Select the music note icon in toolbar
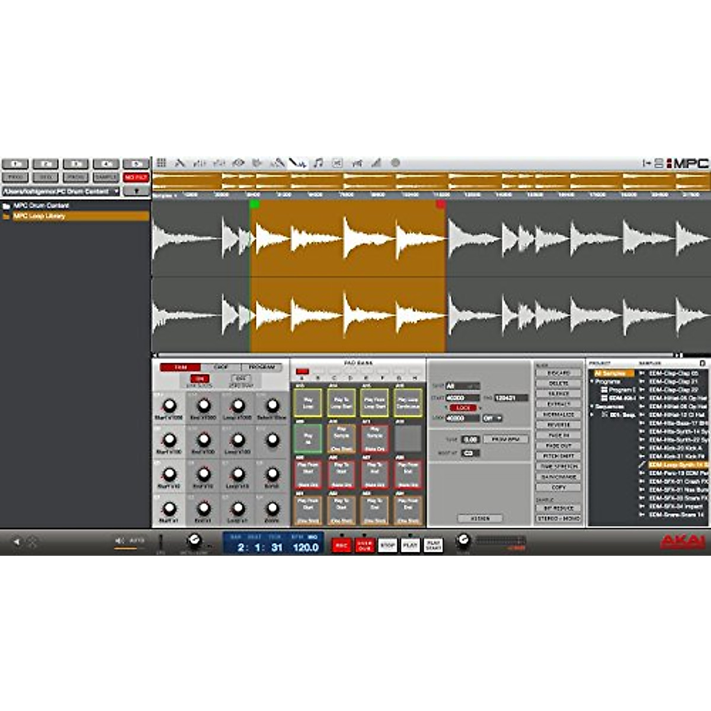Viewport: 711px width, 711px height. [x=318, y=163]
